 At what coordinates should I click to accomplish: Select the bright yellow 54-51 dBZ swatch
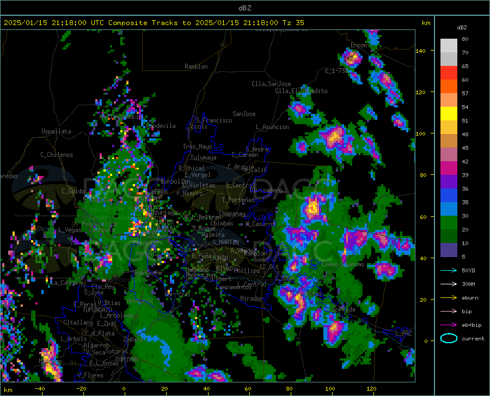pyautogui.click(x=449, y=114)
